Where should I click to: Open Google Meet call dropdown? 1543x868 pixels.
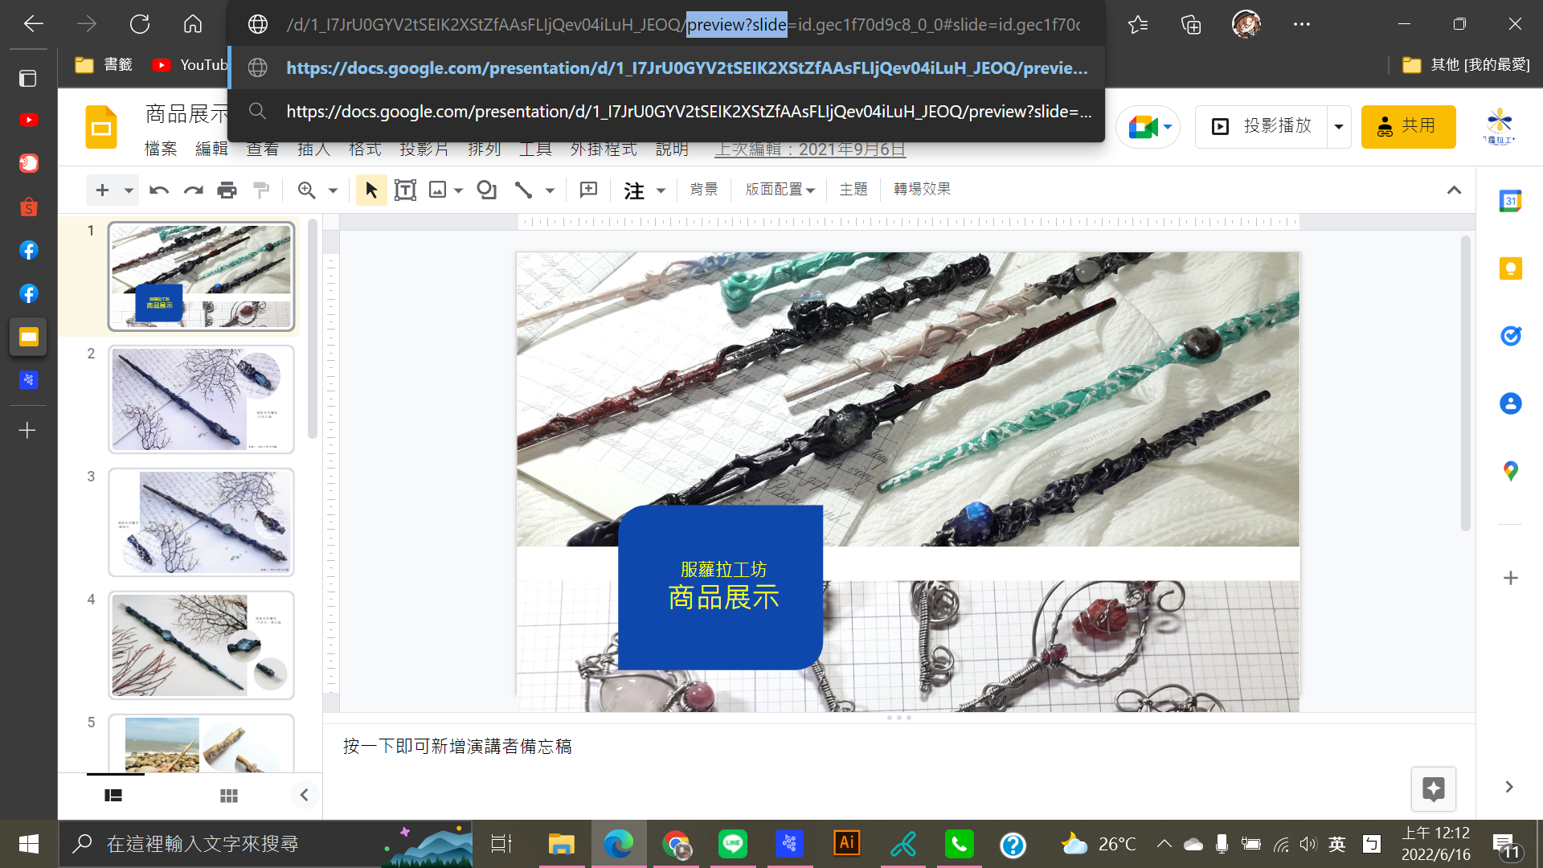1168,126
